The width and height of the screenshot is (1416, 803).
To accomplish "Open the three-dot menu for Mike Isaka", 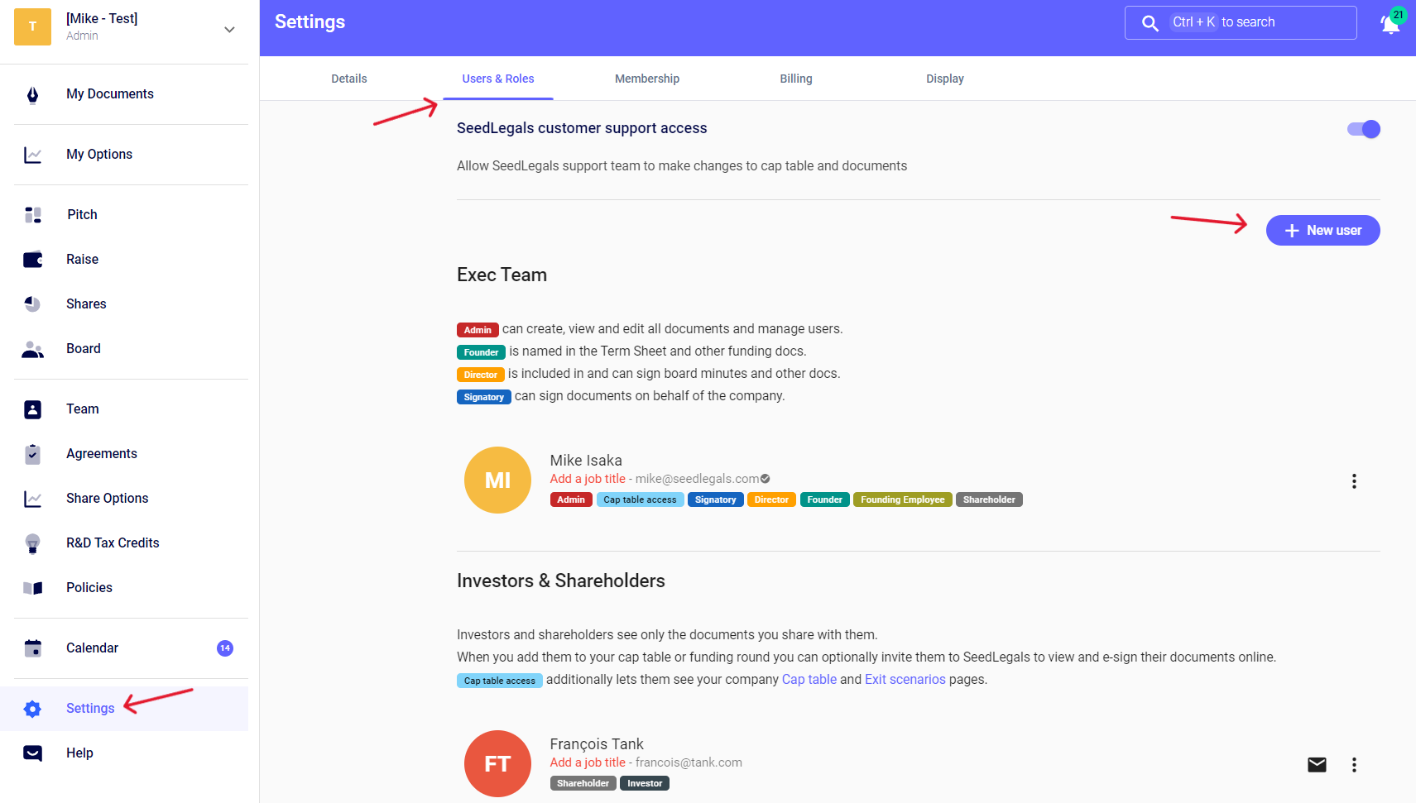I will 1354,481.
